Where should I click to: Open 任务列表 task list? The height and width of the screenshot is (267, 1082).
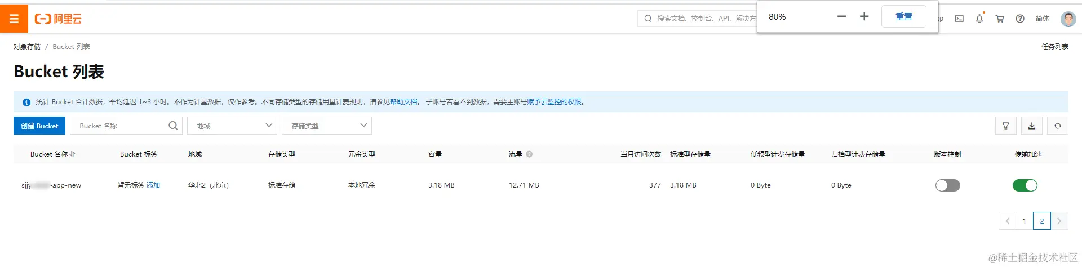click(x=1054, y=47)
